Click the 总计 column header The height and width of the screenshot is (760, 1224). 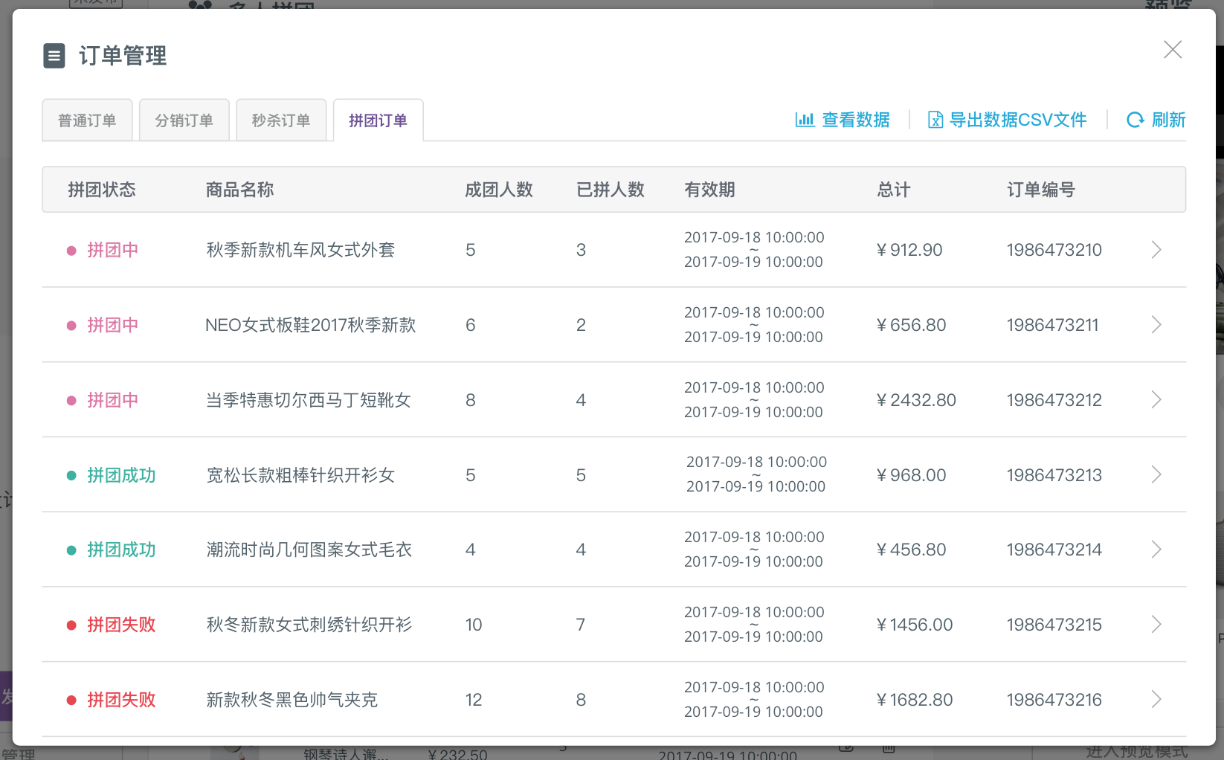[894, 190]
